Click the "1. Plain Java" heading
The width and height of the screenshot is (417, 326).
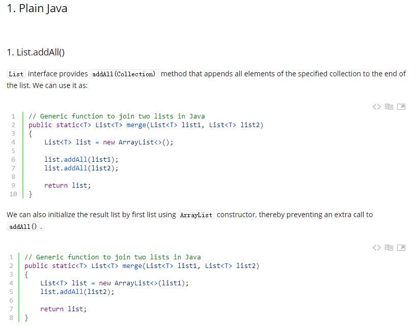pyautogui.click(x=37, y=9)
